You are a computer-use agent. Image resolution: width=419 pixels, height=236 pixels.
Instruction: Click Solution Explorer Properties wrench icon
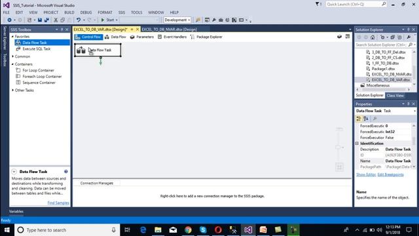(x=409, y=37)
